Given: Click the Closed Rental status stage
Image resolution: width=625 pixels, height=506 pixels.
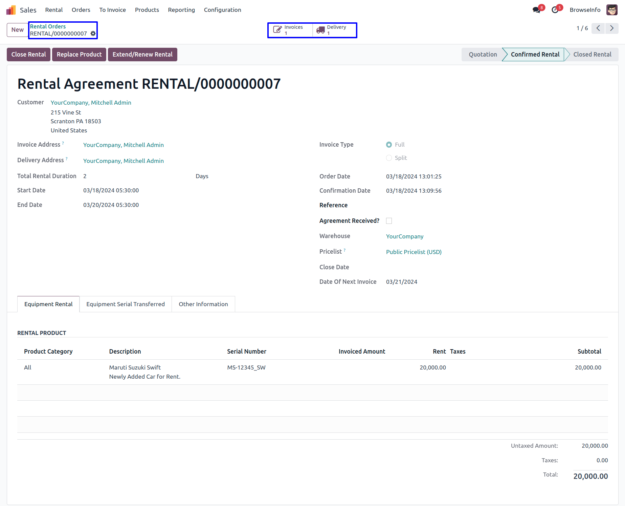Looking at the screenshot, I should [592, 55].
